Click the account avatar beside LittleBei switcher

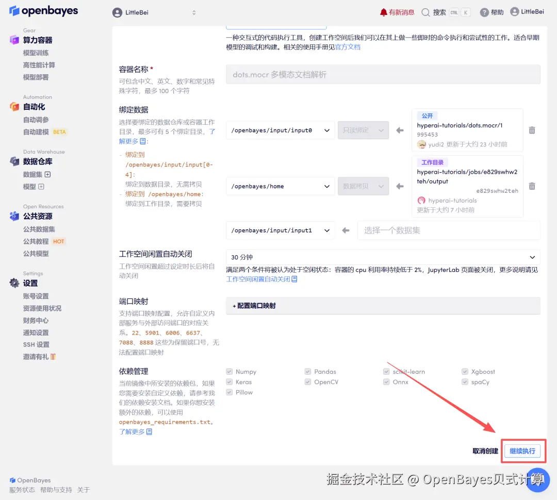tap(117, 13)
